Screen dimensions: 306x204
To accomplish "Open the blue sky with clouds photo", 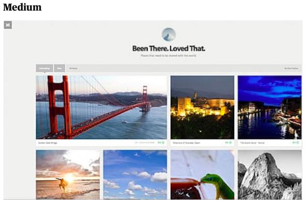I will (135, 175).
